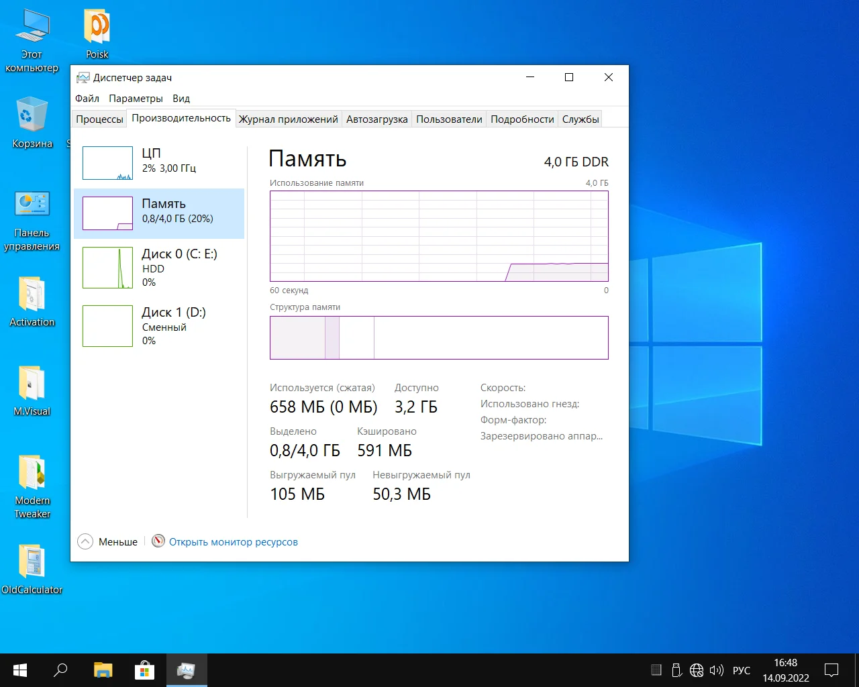
Task: Open the notification center icon
Action: [x=831, y=670]
